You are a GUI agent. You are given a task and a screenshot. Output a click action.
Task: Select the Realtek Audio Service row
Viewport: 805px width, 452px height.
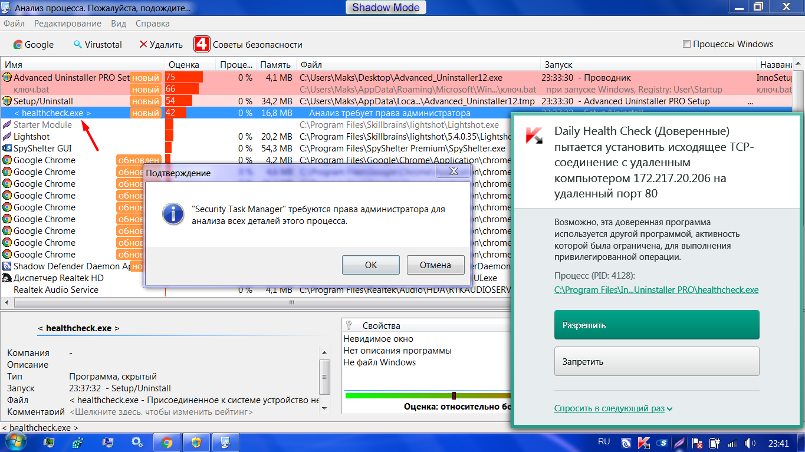(255, 289)
